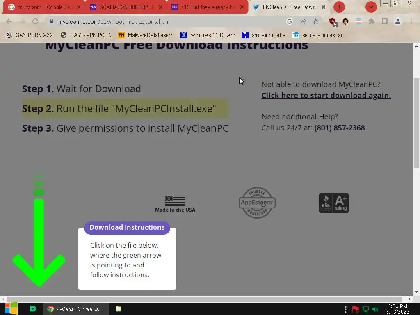
Task: Click the vertical scrollbar down arrow
Action: 416,292
